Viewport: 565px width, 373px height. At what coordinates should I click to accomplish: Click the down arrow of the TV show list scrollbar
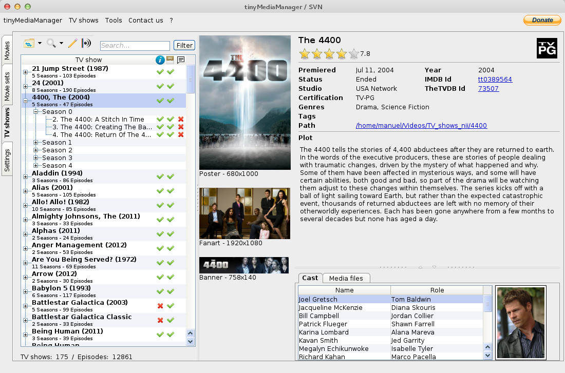(191, 341)
